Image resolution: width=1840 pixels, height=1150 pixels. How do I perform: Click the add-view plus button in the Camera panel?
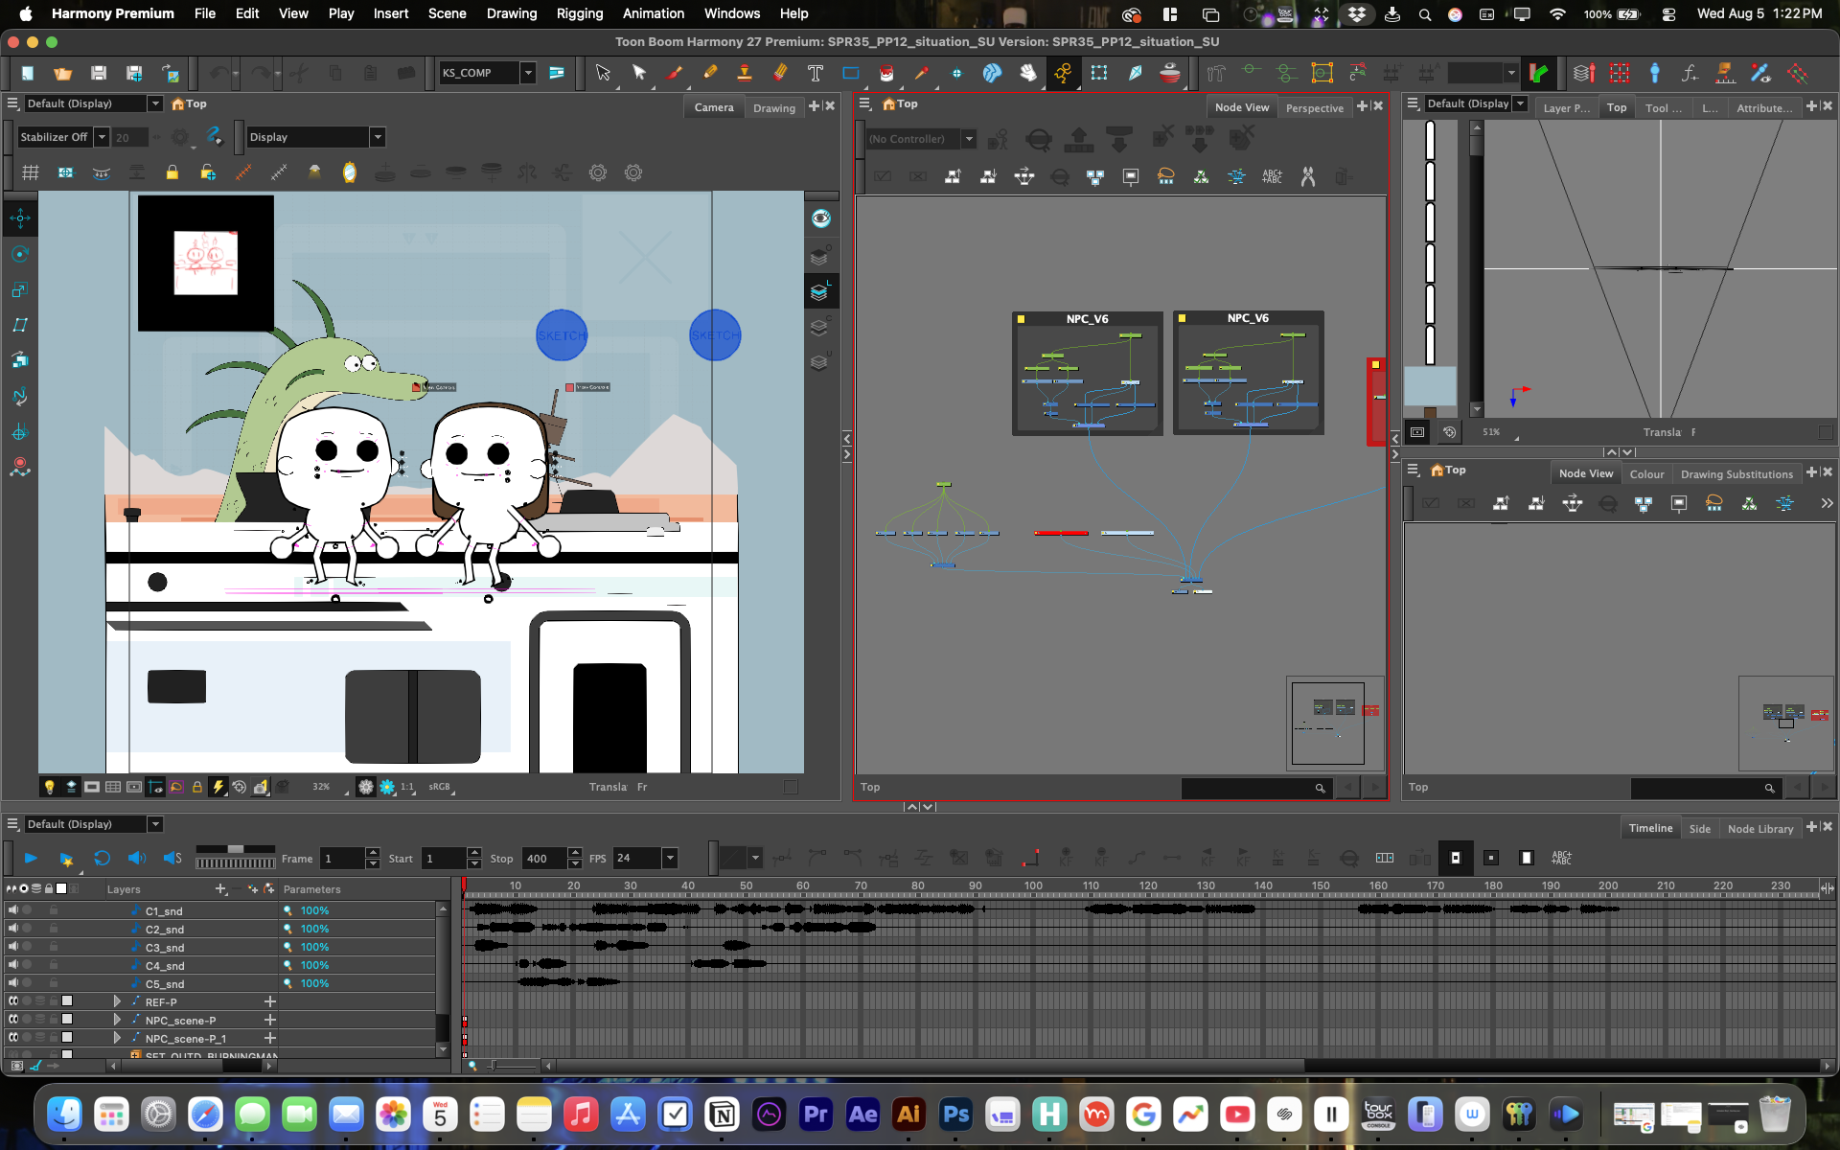(x=815, y=105)
